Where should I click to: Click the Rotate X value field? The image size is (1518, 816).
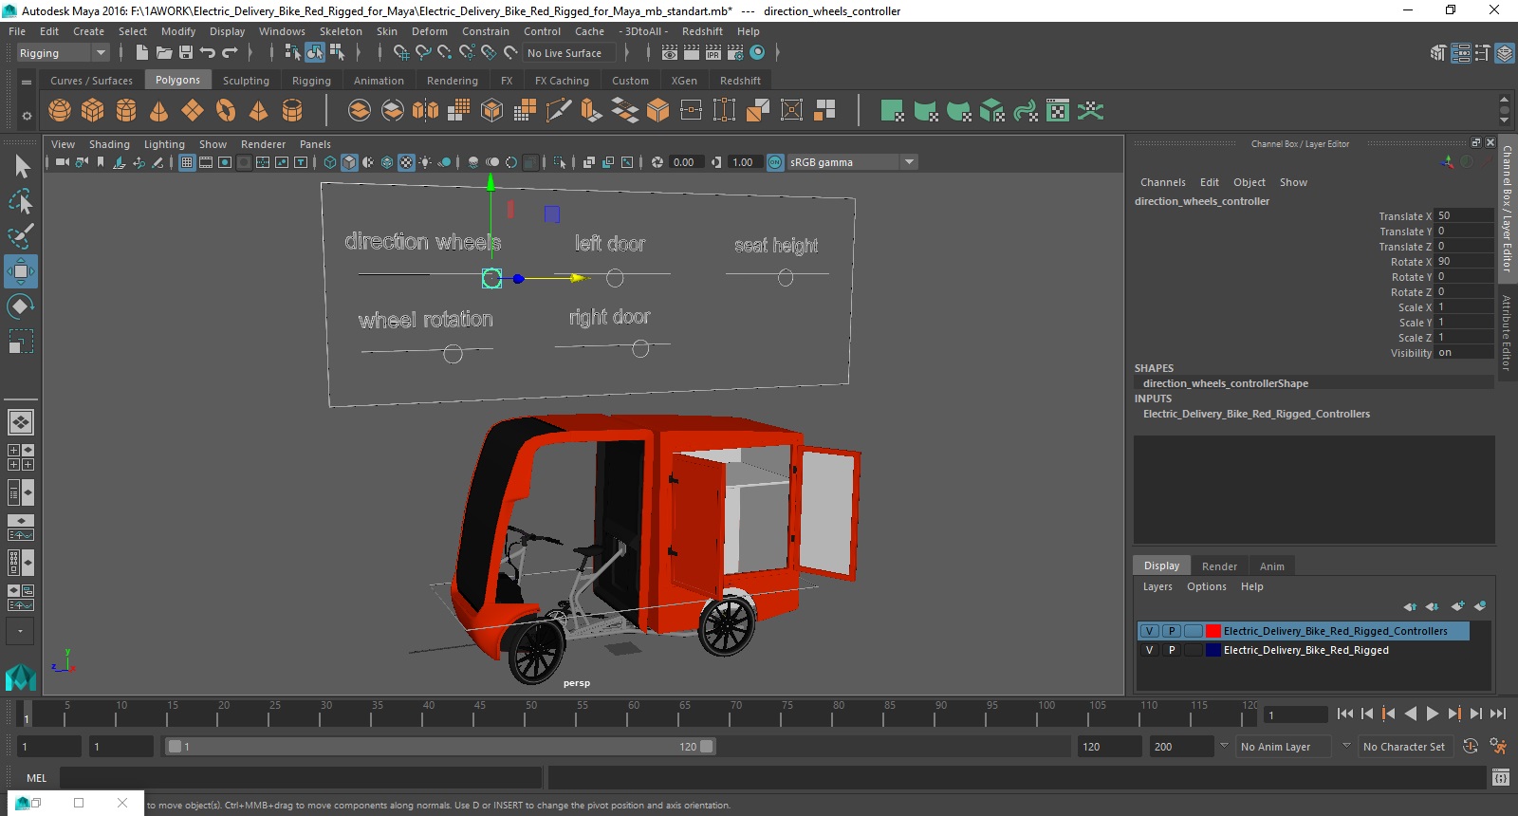[x=1464, y=261]
